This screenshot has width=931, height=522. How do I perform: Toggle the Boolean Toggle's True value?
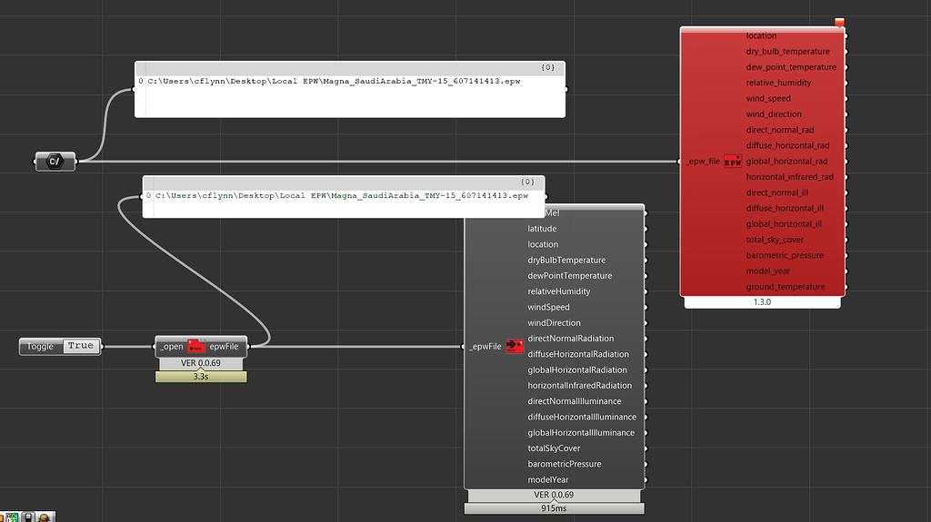coord(80,346)
